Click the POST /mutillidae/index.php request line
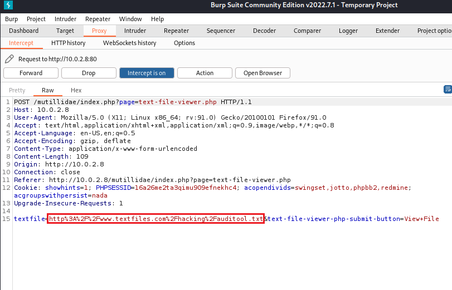Viewport: 452px width, 290px height. (133, 102)
